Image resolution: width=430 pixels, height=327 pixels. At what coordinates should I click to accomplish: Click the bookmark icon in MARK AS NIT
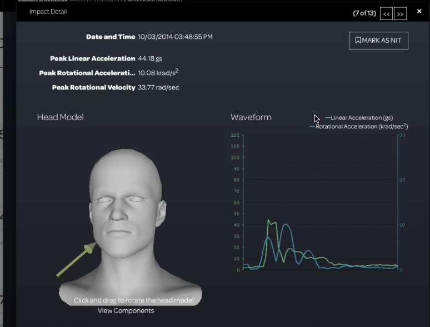point(358,41)
